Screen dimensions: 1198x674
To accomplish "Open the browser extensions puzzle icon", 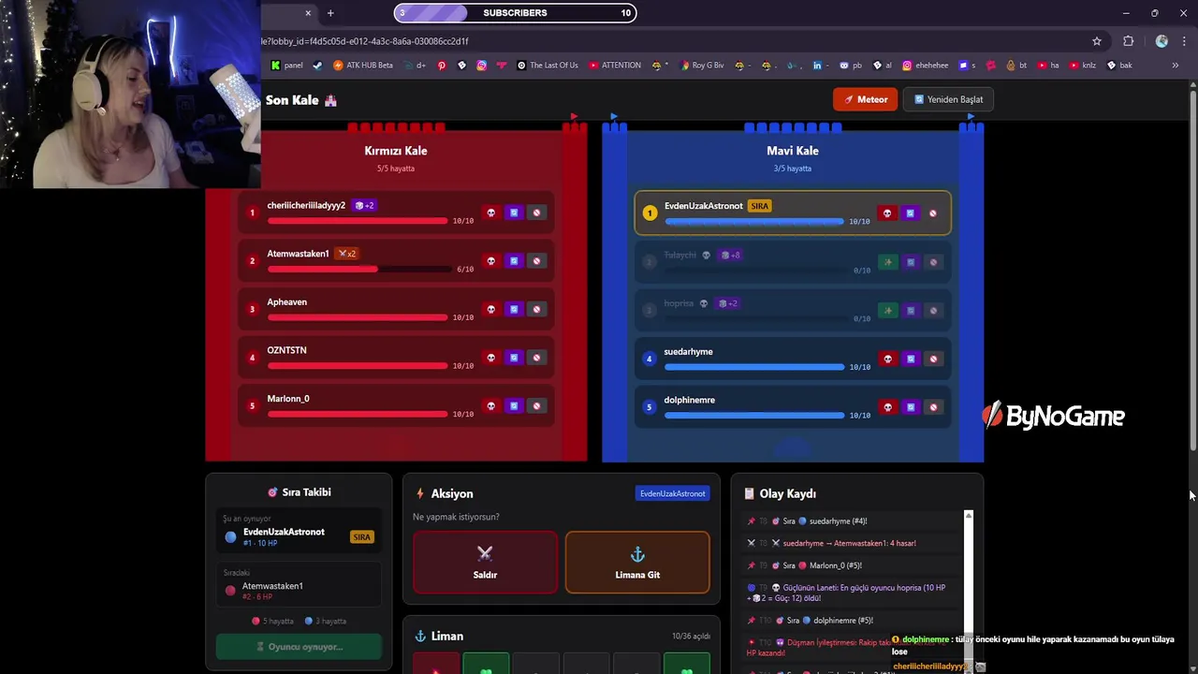I will (1128, 41).
